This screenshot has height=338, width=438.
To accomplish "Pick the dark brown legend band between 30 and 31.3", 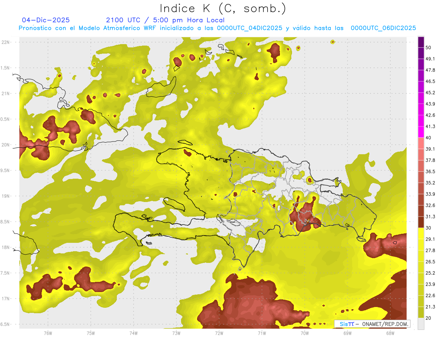I will tap(421, 222).
